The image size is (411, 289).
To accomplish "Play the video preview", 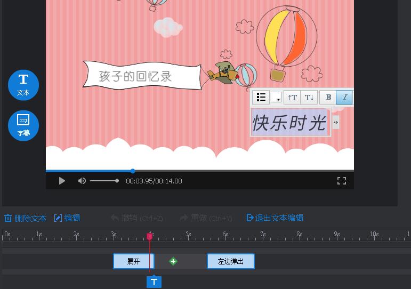I will point(62,181).
